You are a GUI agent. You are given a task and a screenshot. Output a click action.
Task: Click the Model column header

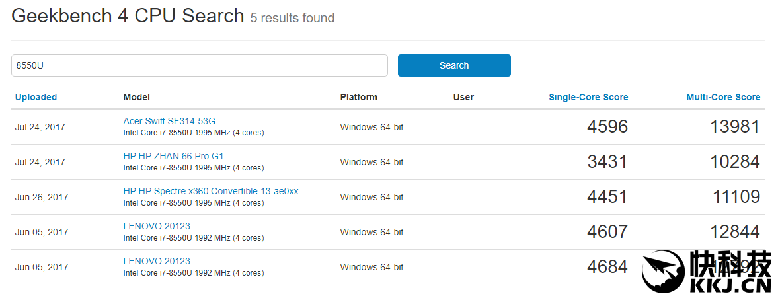(136, 97)
